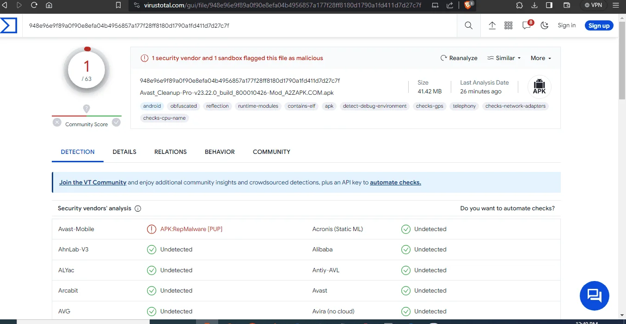
Task: Click the green check icon for Antiy-AVL
Action: (406, 270)
